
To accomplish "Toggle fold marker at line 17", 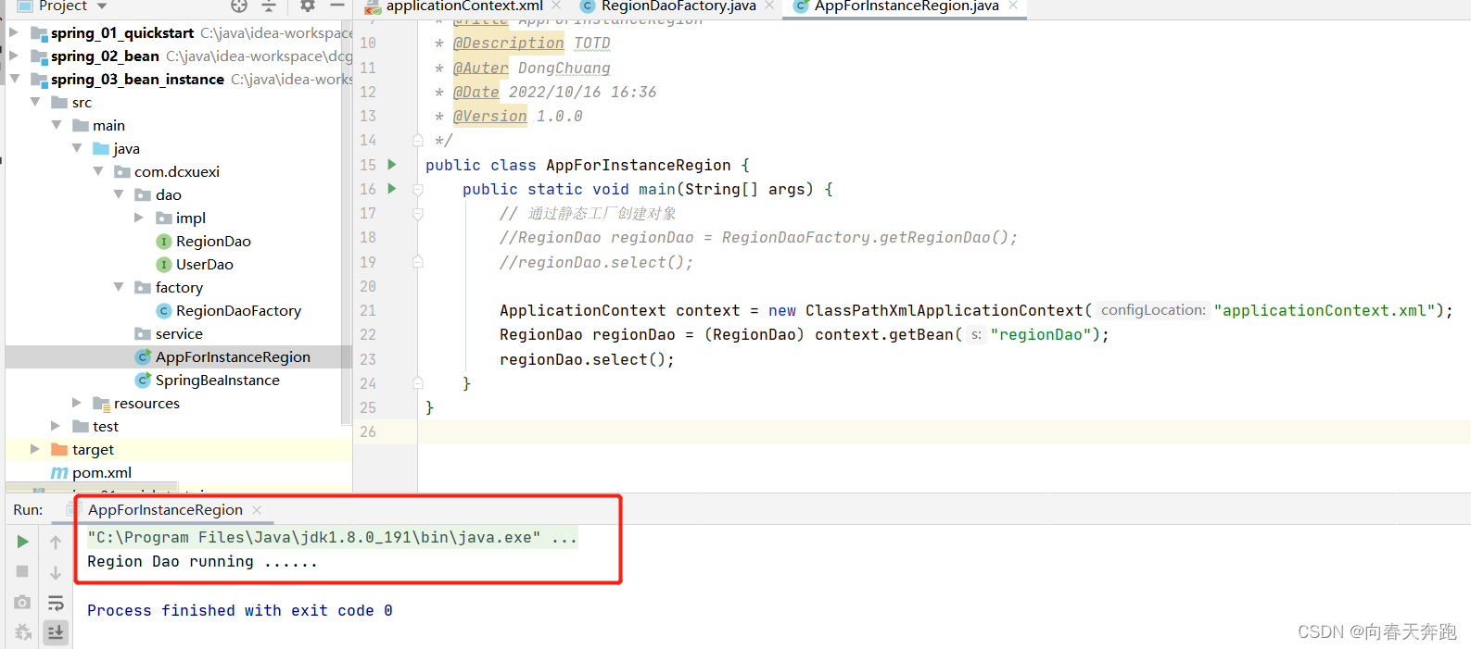I will (418, 214).
